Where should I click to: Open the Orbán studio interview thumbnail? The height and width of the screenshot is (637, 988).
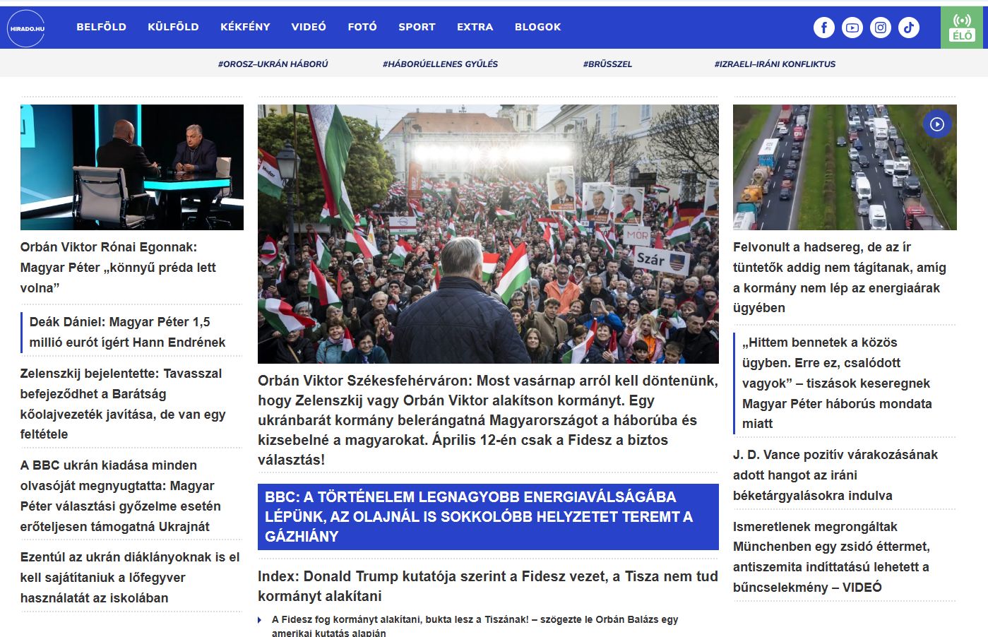131,167
